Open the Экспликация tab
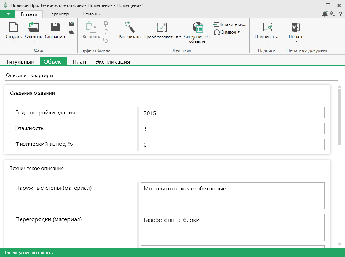 [112, 61]
